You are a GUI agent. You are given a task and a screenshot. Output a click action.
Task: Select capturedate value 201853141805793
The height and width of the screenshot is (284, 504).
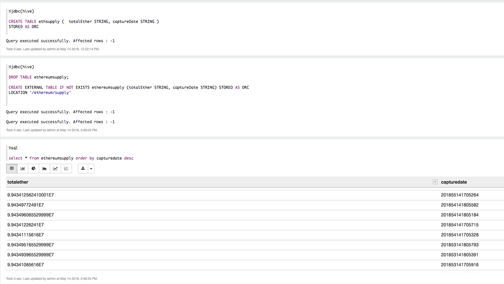click(460, 245)
